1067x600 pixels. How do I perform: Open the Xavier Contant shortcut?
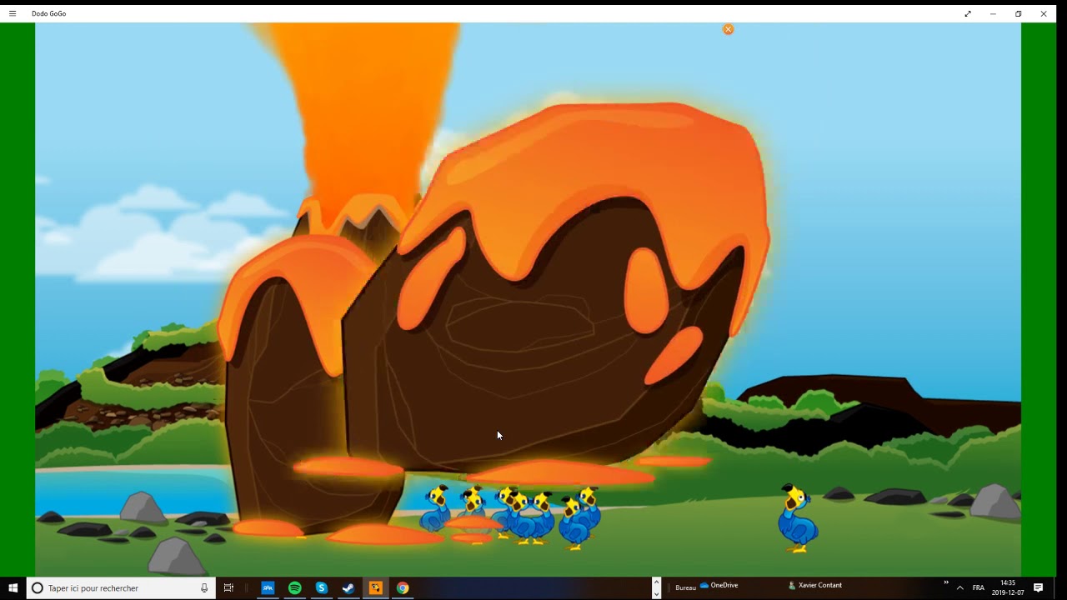coord(814,585)
